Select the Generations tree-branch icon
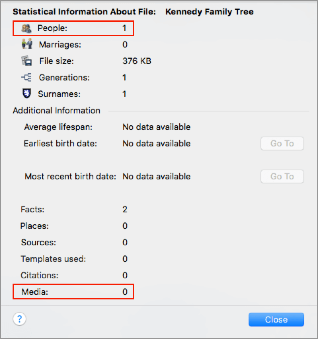Screen dimensions: 318x339 coord(27,77)
